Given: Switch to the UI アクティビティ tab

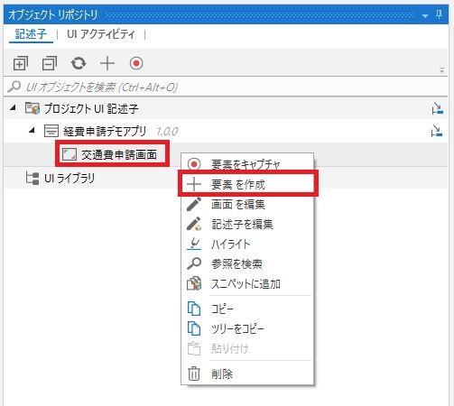Looking at the screenshot, I should 101,34.
